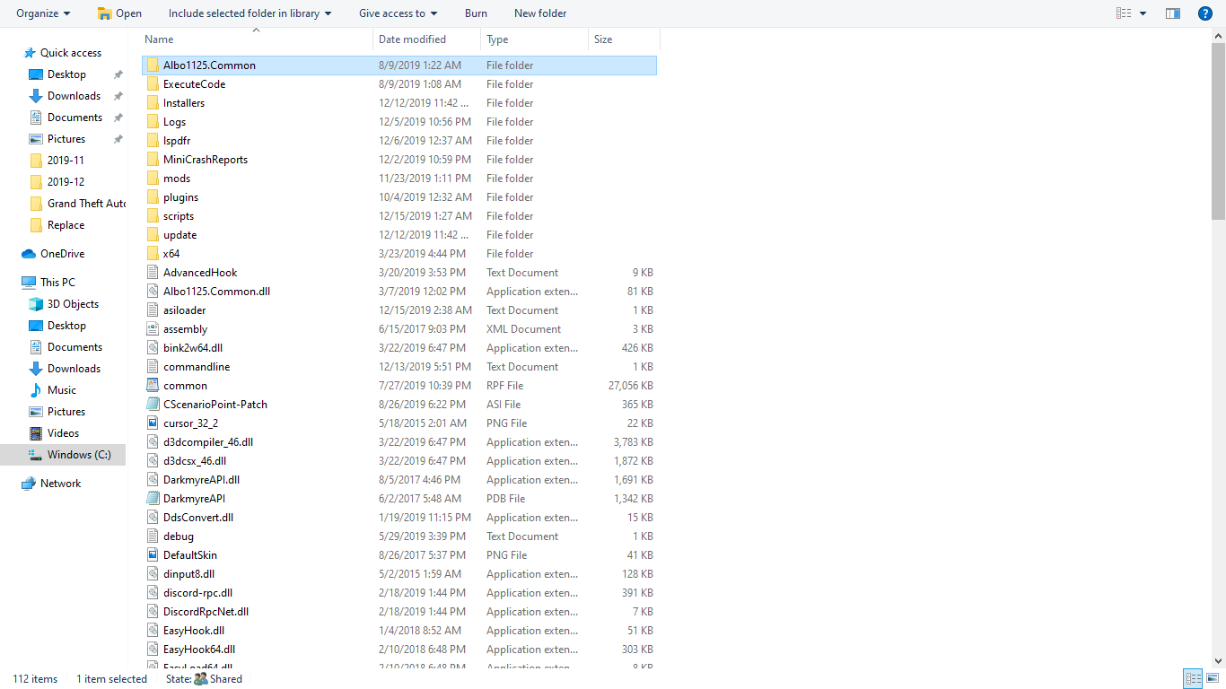Click the 3D Objects cube icon
1226x689 pixels.
click(36, 304)
